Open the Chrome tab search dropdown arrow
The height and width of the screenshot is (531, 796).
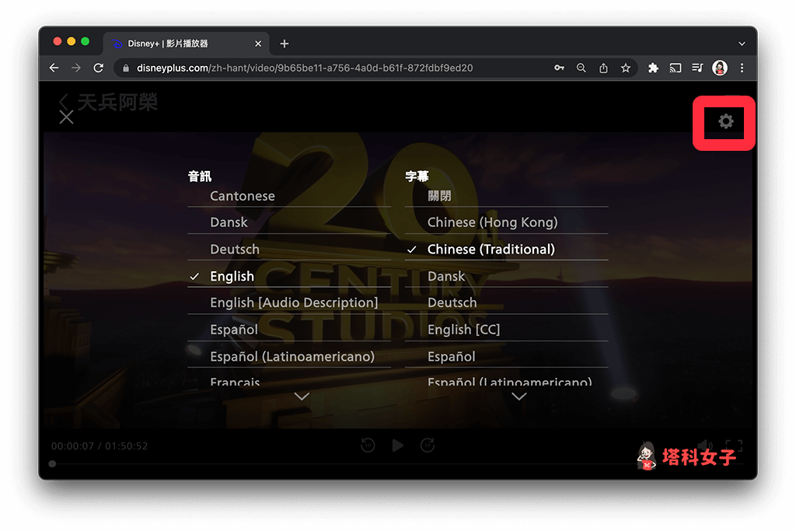pos(742,44)
